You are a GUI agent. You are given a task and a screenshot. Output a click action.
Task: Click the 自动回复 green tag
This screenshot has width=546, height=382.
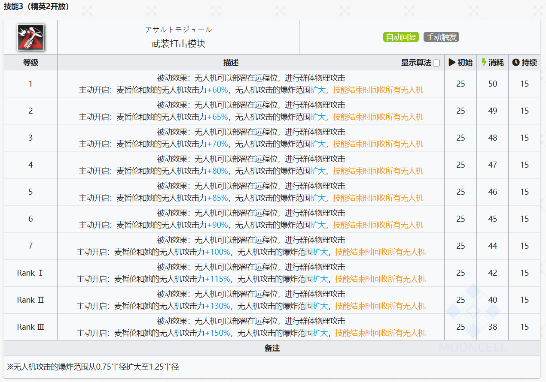401,37
